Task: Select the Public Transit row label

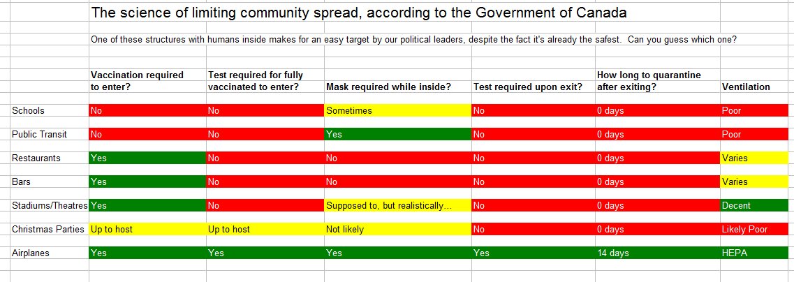Action: point(49,134)
